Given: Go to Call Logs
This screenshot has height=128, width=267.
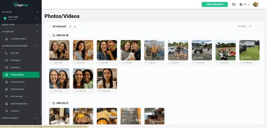Looking at the screenshot, I should (21, 53).
